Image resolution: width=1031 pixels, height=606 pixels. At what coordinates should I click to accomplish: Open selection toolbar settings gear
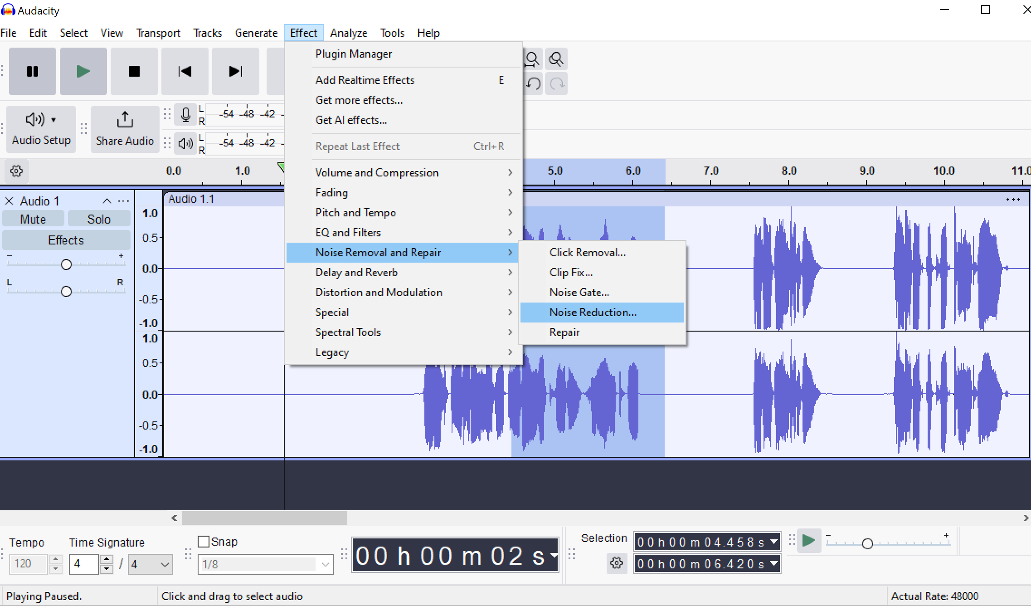(617, 563)
